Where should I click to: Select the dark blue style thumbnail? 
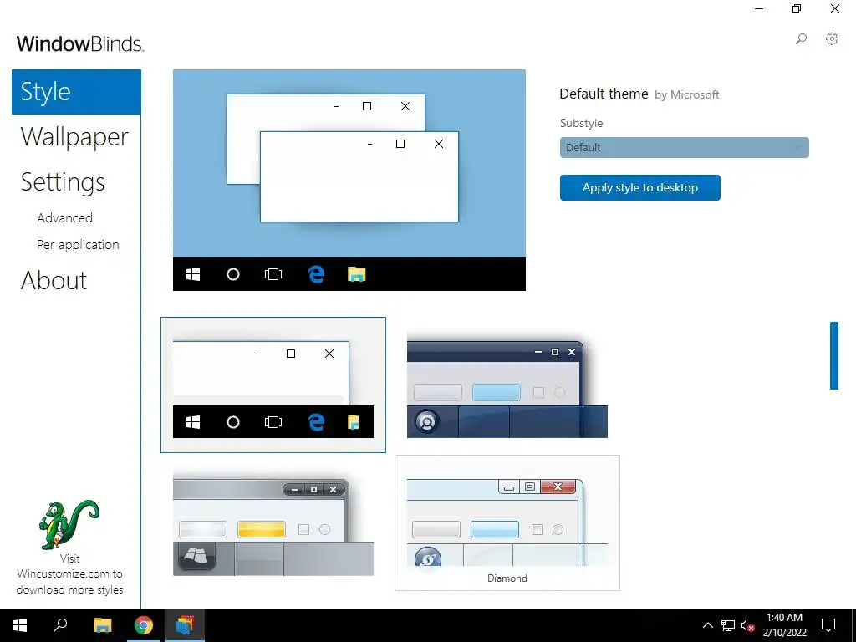coord(507,385)
